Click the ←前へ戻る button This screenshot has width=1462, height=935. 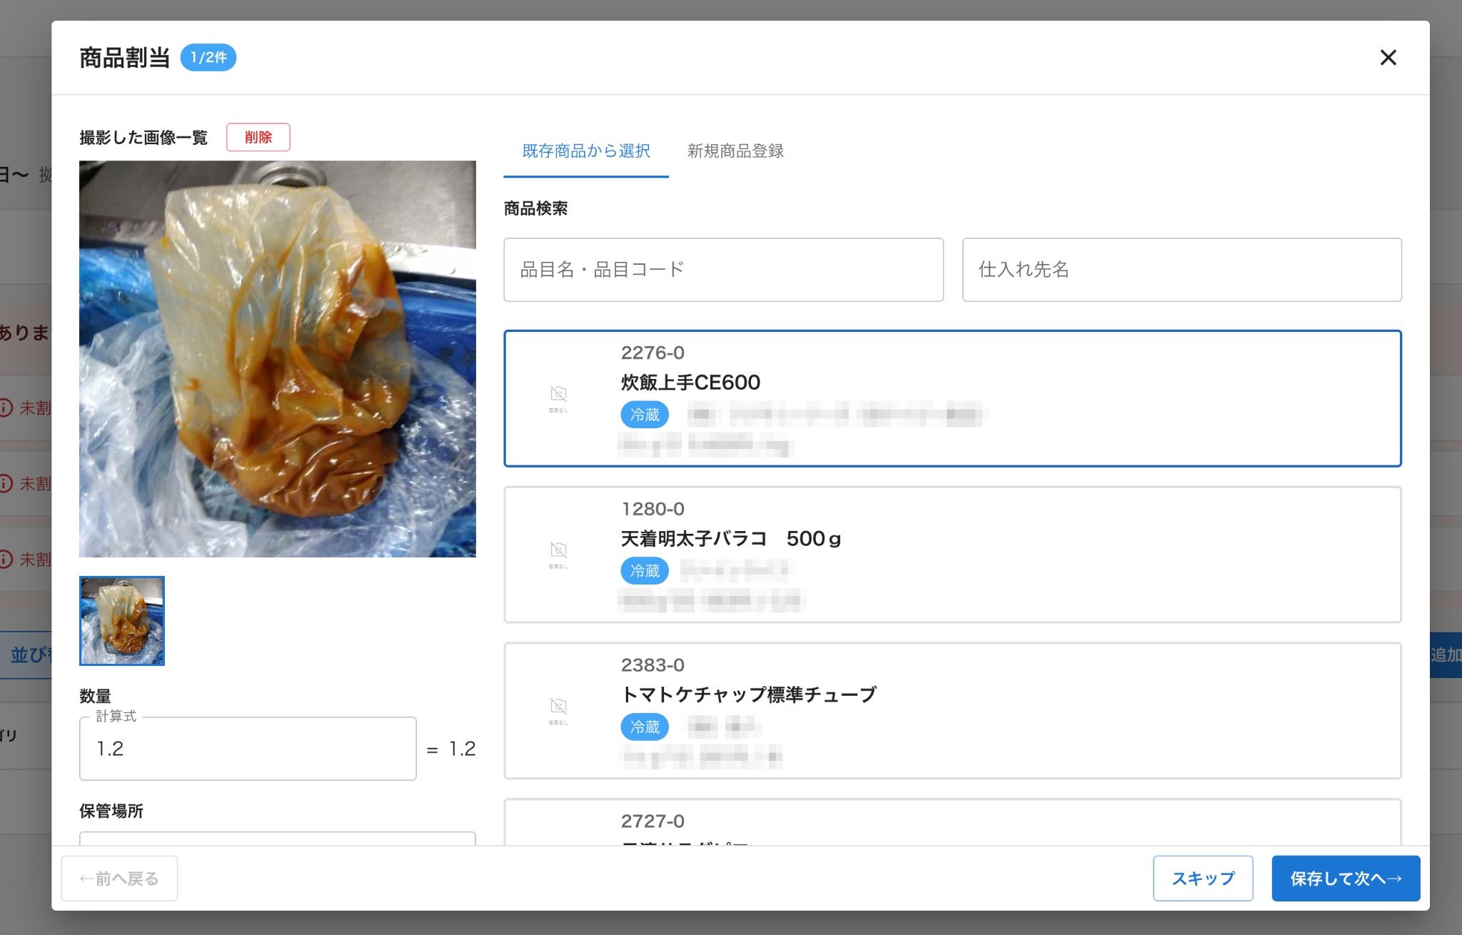click(x=119, y=879)
